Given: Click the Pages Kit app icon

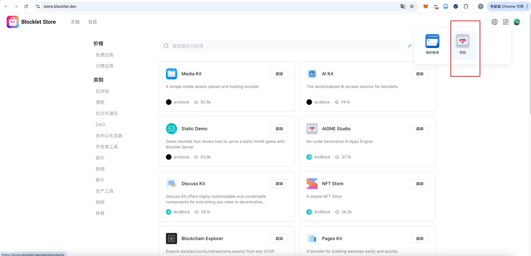Looking at the screenshot, I should pos(312,238).
